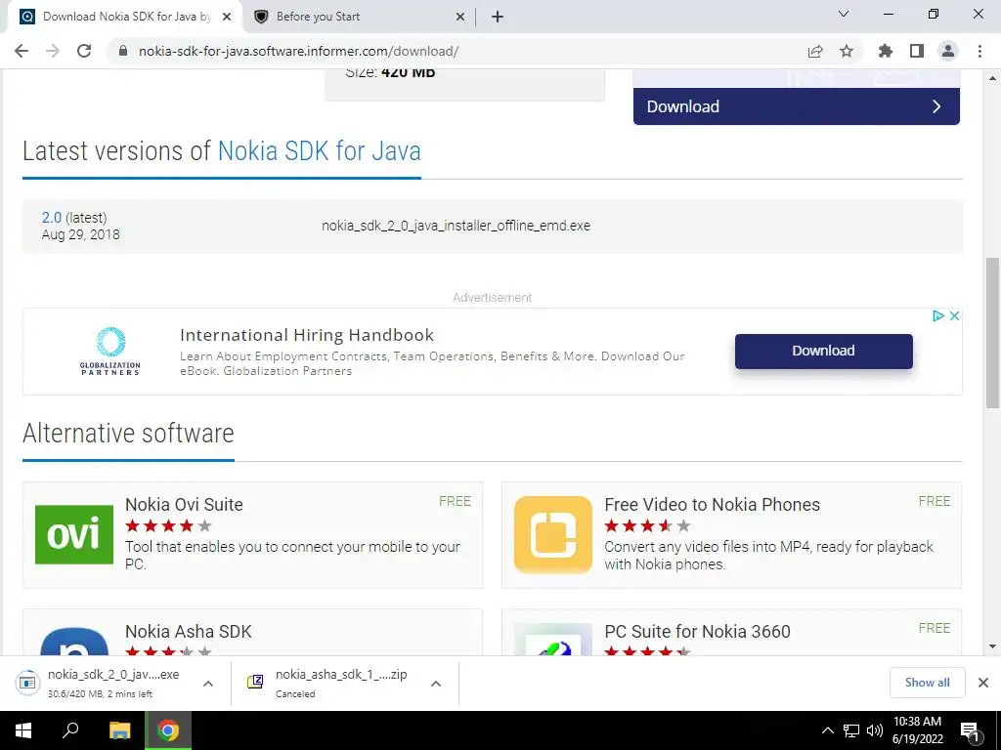
Task: Click the PC Suite for Nokia 3660 icon
Action: coord(553,640)
